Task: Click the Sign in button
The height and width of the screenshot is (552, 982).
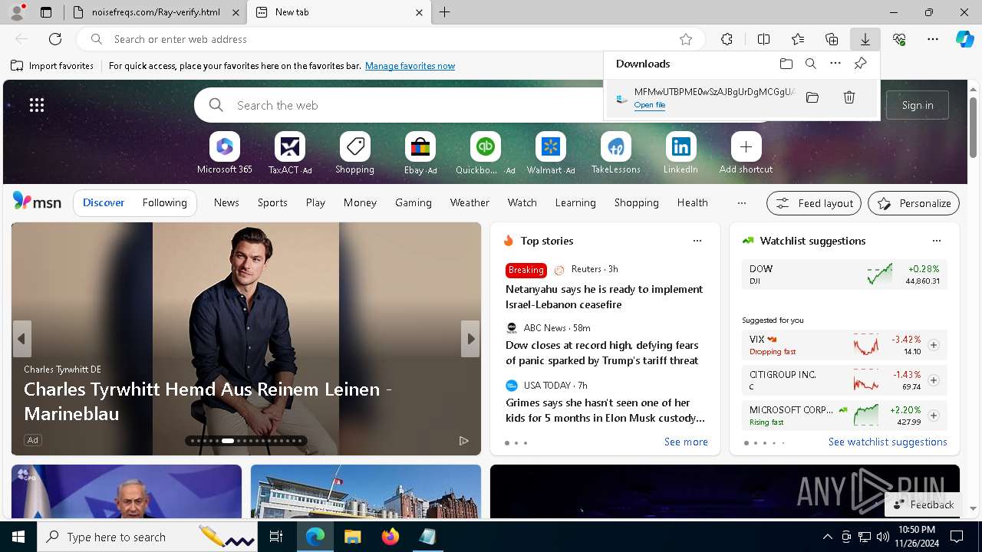Action: [918, 105]
